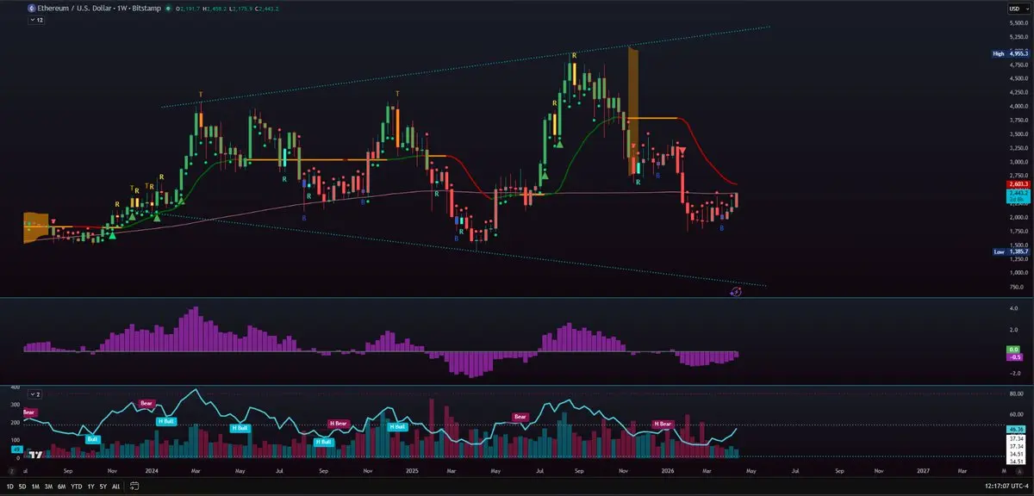Select the All time range
Screen dimensions: 1034x496
click(115, 487)
